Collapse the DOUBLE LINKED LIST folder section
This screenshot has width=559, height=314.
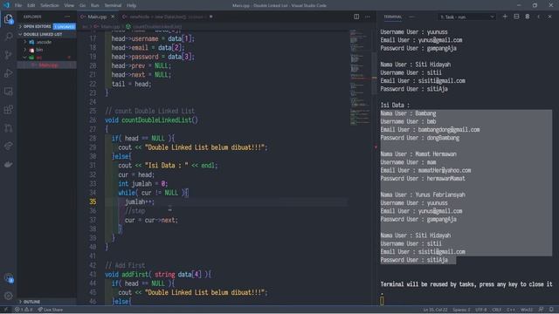coord(43,34)
